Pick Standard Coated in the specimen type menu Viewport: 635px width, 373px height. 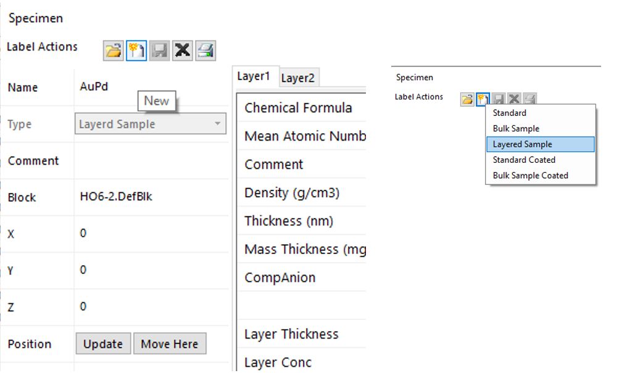click(x=524, y=160)
